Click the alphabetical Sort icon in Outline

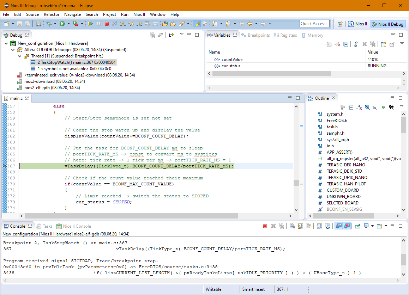coord(359,107)
